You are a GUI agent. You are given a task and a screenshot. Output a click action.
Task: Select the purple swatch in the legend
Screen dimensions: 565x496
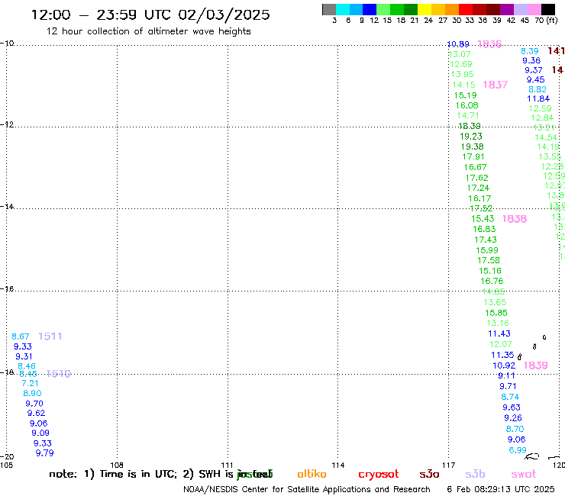(x=507, y=9)
